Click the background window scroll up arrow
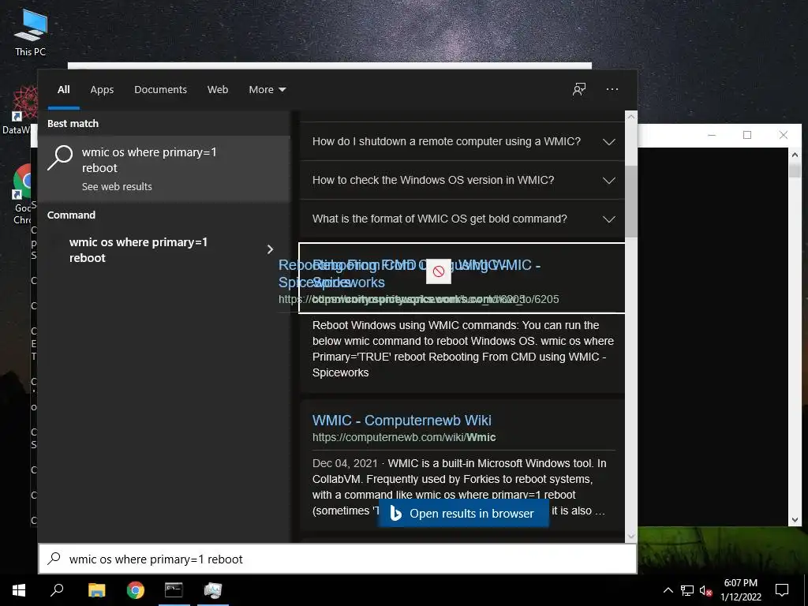The height and width of the screenshot is (606, 808). point(795,154)
